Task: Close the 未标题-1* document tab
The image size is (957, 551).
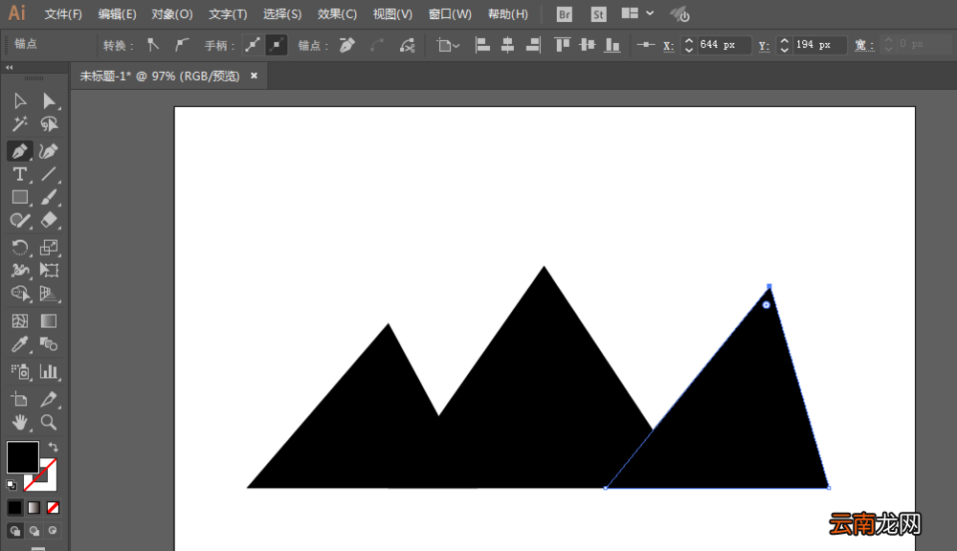Action: [254, 76]
